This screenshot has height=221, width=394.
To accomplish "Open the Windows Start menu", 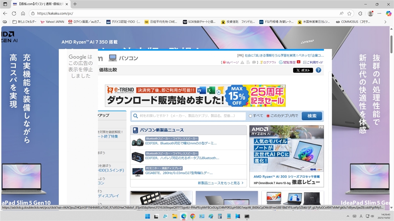I will [147, 216].
